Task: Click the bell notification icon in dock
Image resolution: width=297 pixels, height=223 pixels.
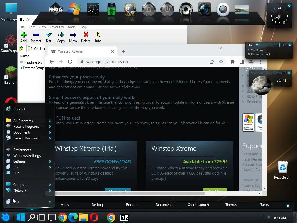Action: point(149,9)
